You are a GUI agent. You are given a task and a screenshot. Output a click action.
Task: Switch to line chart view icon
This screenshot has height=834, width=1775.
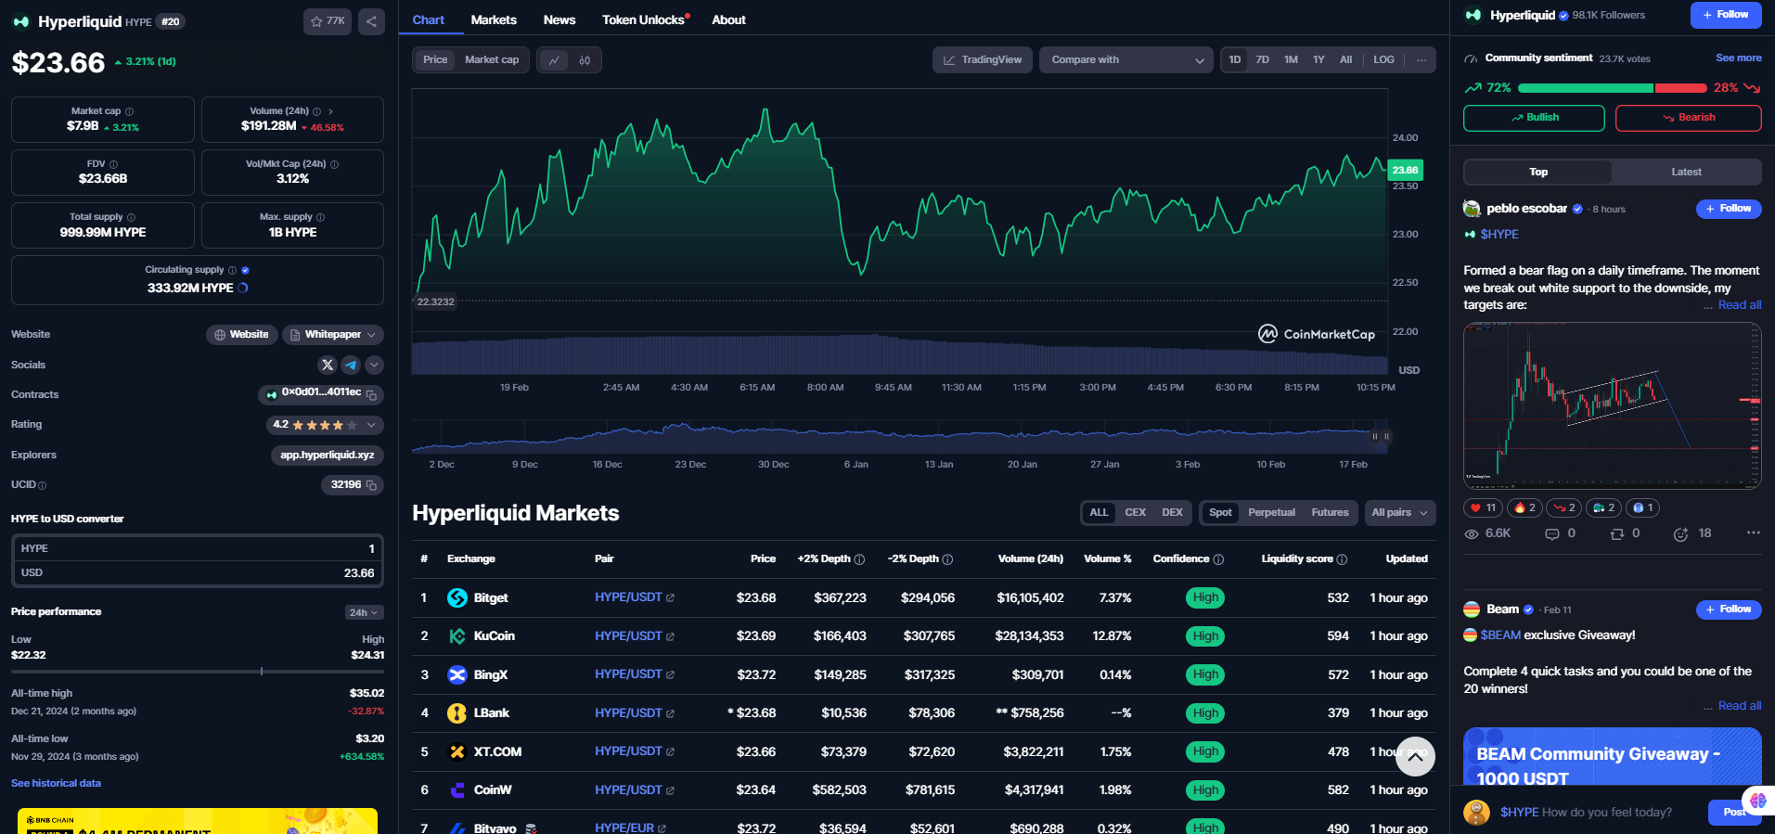(x=554, y=60)
